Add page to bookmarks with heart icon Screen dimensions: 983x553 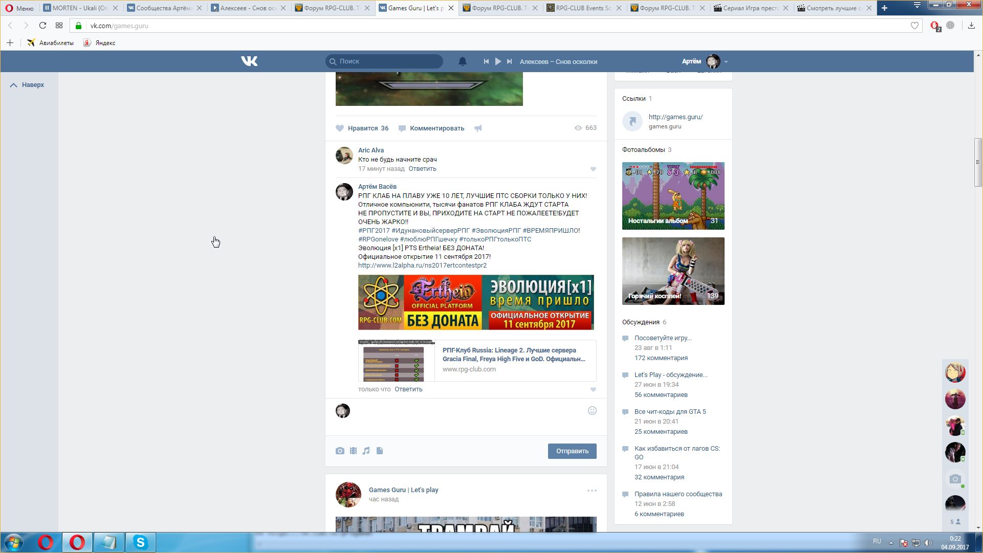click(914, 26)
